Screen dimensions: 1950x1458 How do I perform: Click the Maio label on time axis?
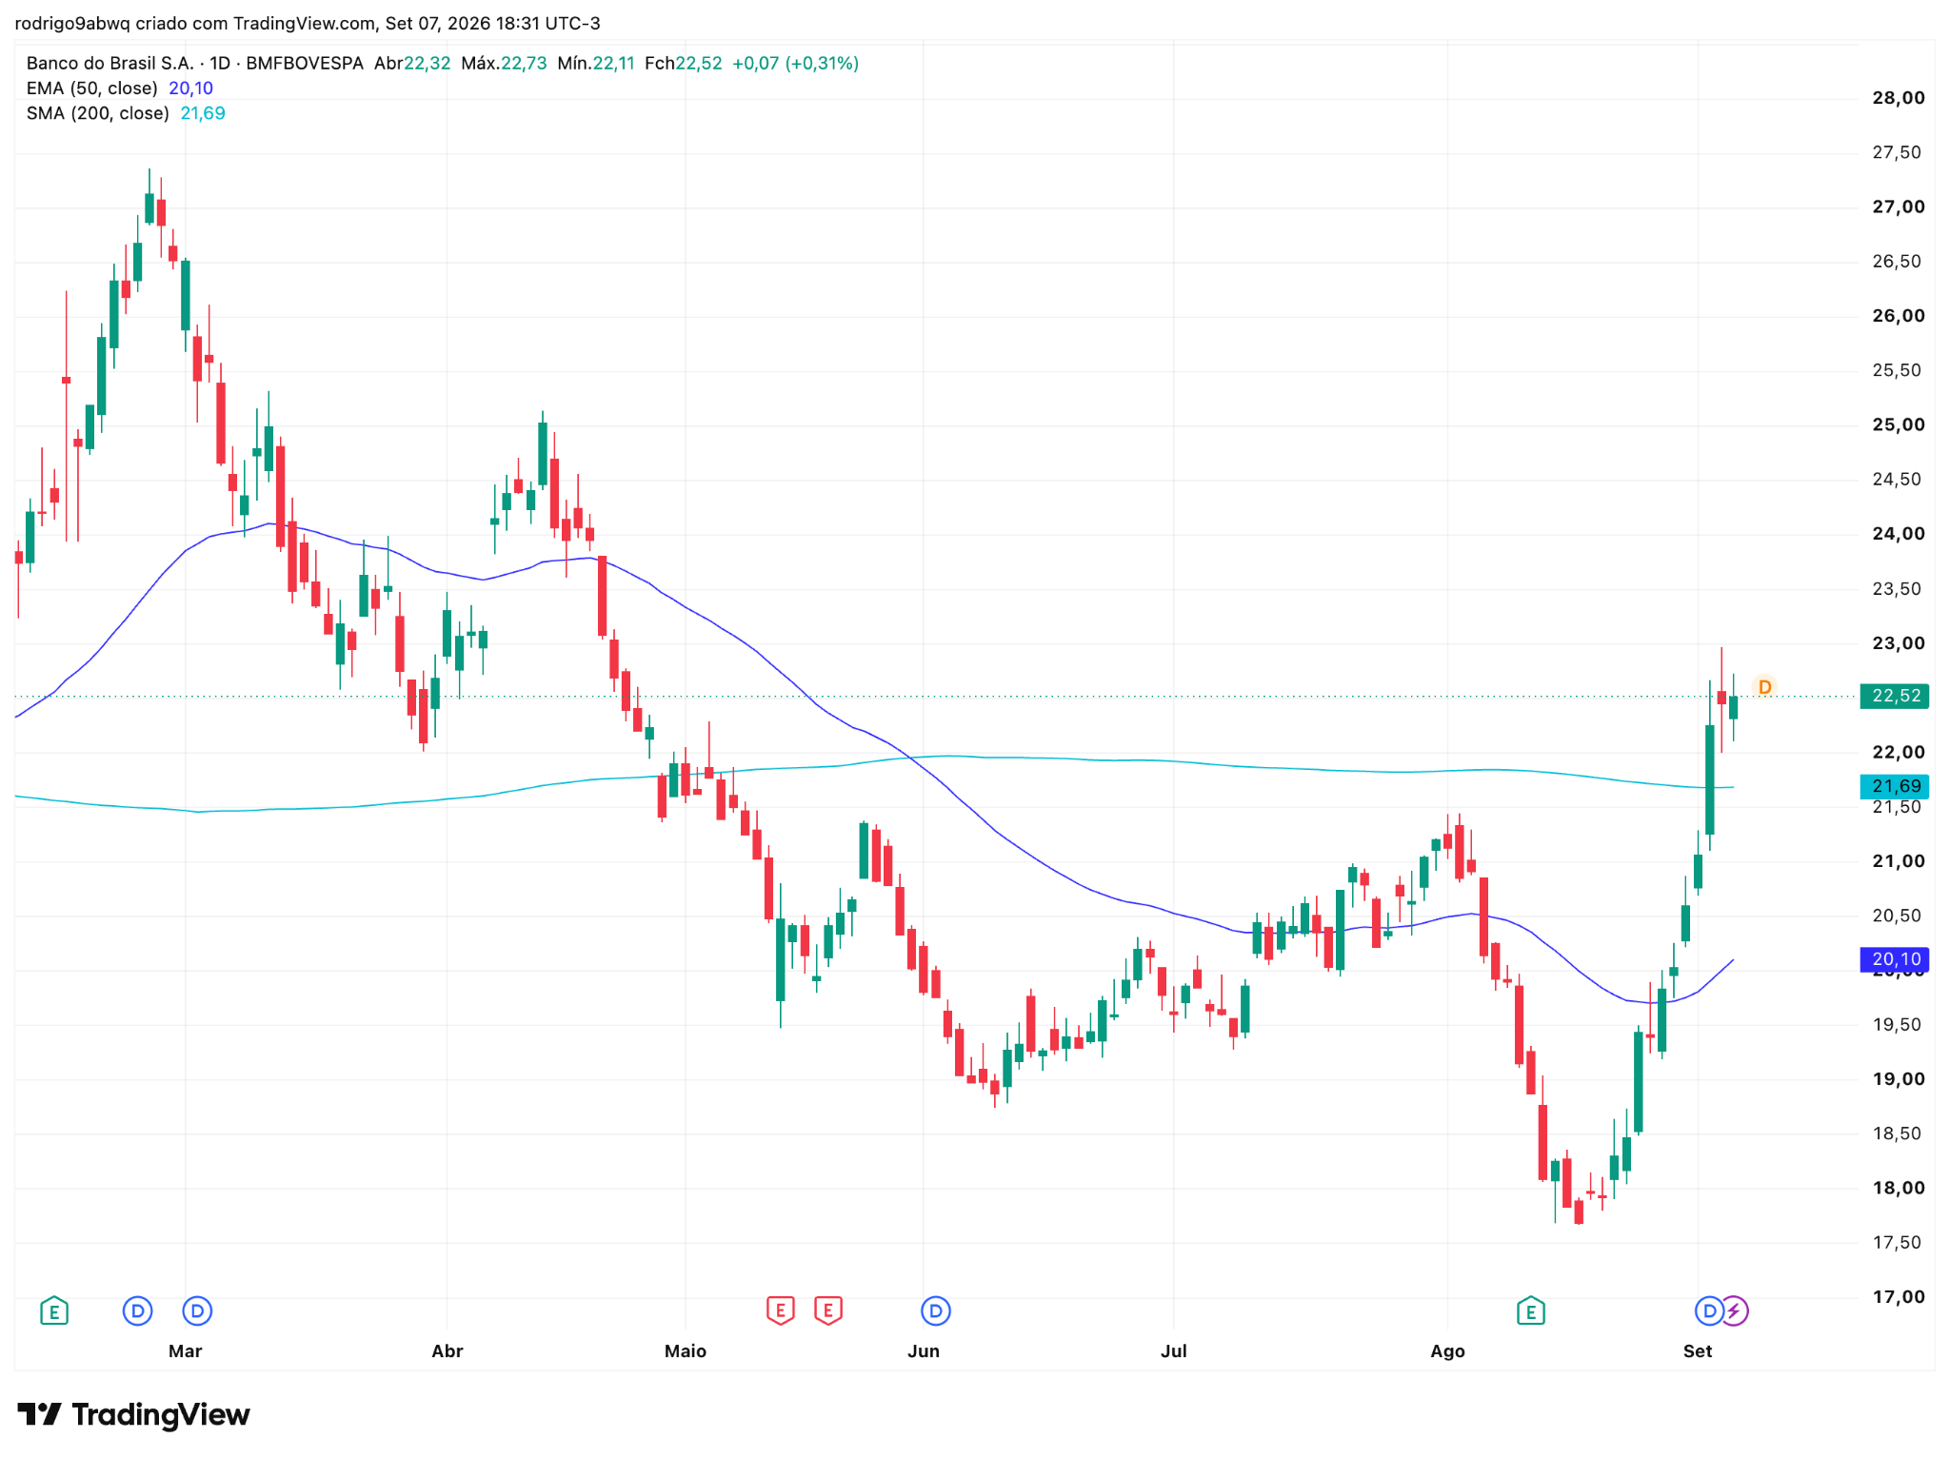(x=686, y=1351)
